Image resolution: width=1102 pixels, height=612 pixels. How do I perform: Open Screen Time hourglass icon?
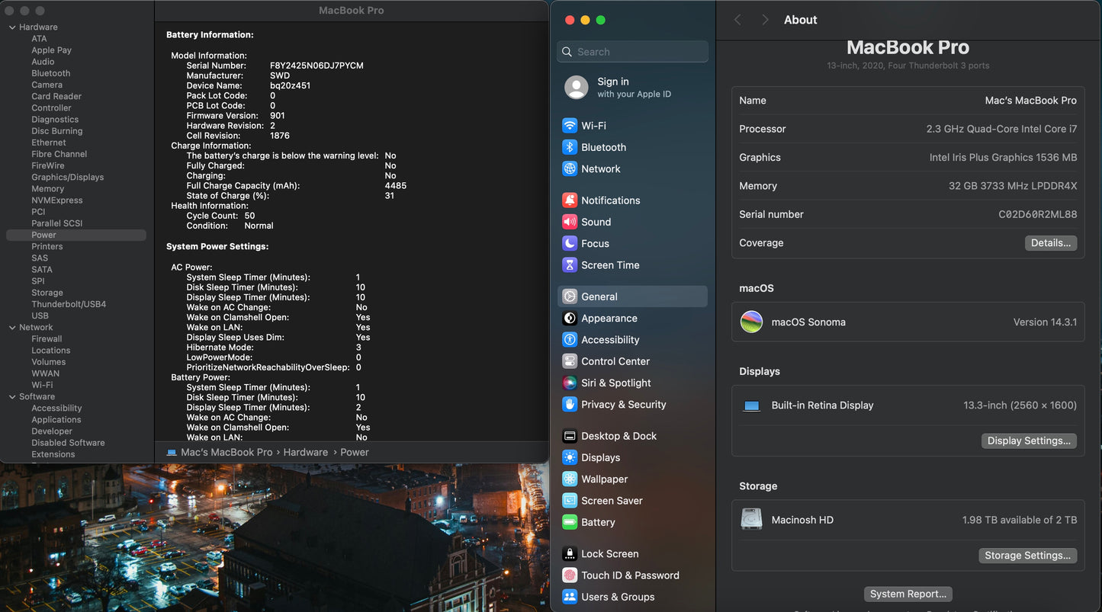pos(569,265)
